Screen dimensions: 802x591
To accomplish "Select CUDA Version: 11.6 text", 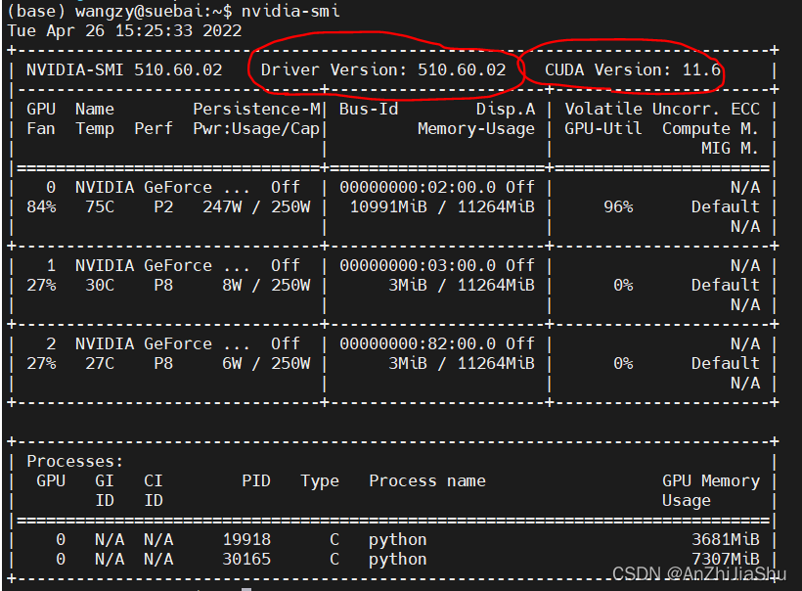I will (x=633, y=69).
